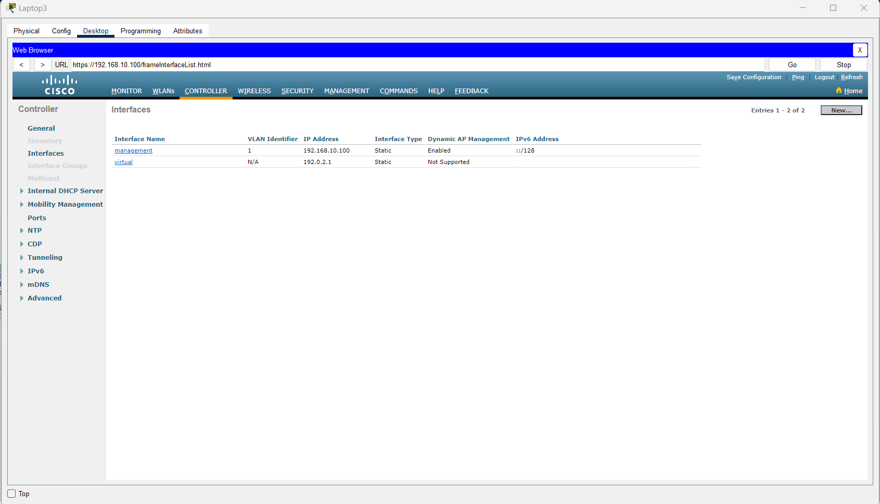This screenshot has height=504, width=880.
Task: Click the Cisco logo
Action: [59, 85]
